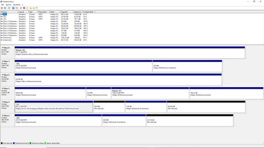Click the red X delete icon

24,8
